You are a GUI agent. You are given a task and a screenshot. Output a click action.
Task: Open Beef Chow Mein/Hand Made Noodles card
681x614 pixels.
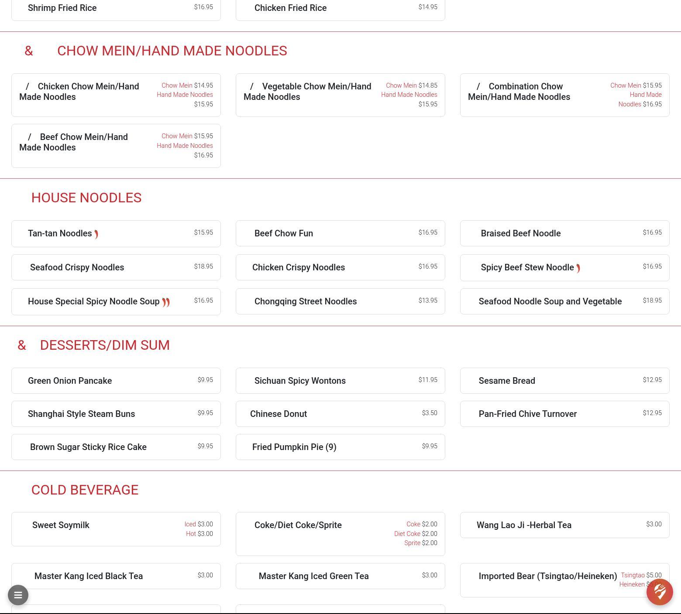click(x=116, y=146)
